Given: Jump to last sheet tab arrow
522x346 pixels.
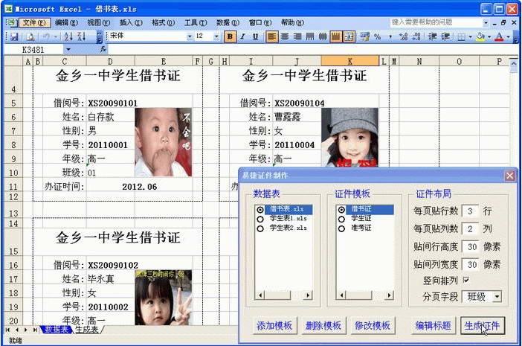Looking at the screenshot, I should click(x=35, y=330).
